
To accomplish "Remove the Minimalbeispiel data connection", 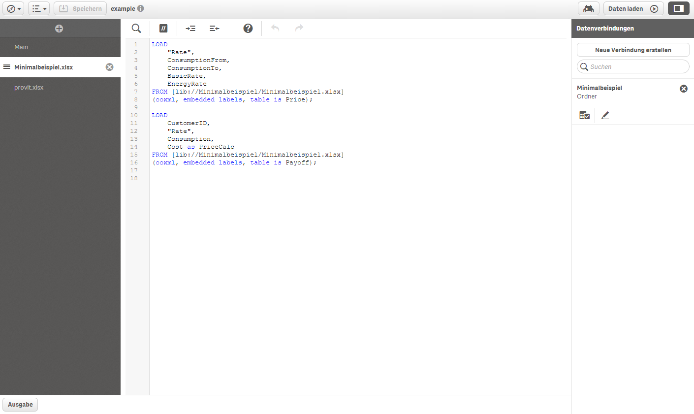I will (x=684, y=89).
